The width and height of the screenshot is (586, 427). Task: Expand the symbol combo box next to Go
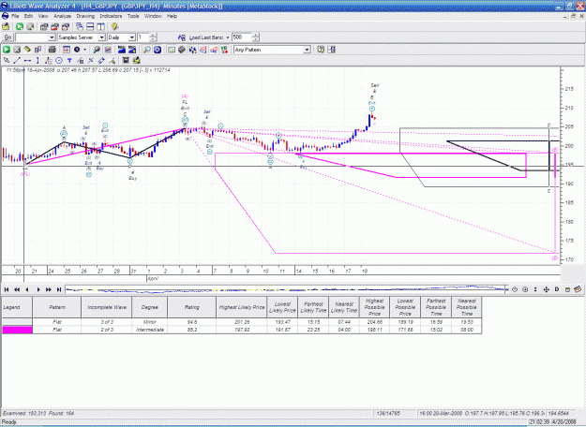(x=52, y=37)
